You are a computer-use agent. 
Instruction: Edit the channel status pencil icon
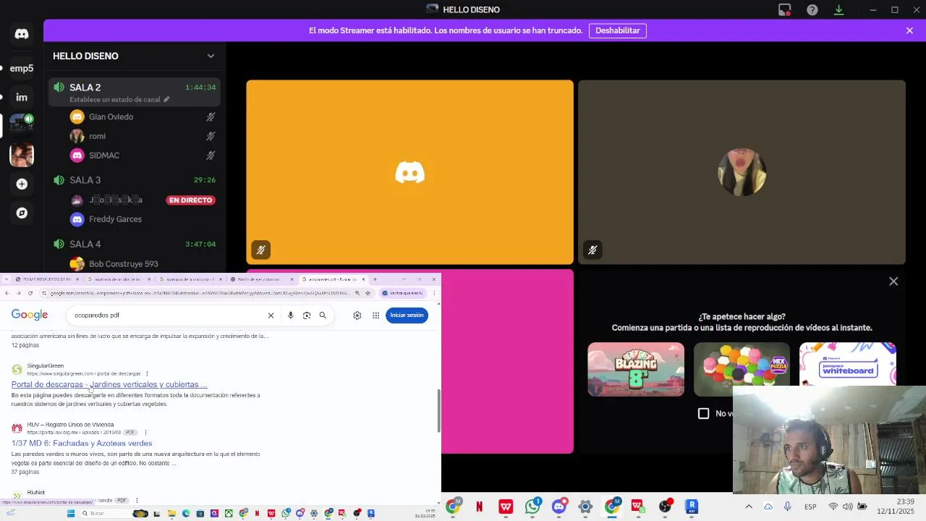(166, 100)
